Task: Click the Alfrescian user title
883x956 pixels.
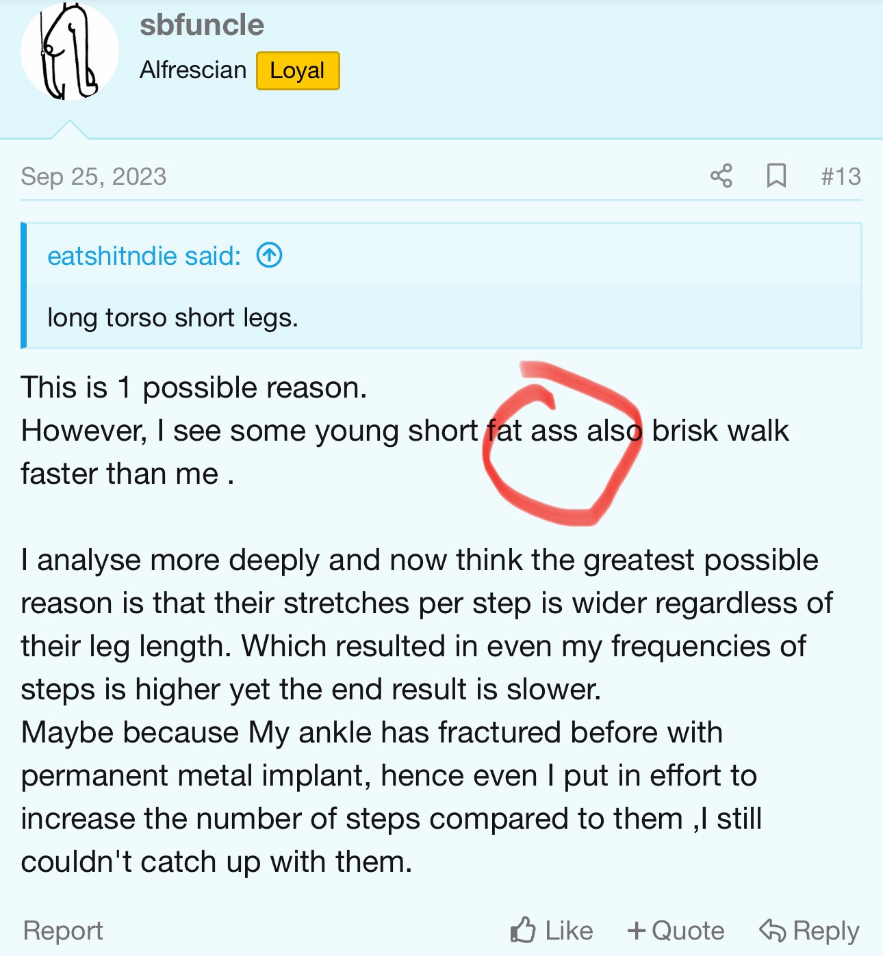Action: point(193,70)
